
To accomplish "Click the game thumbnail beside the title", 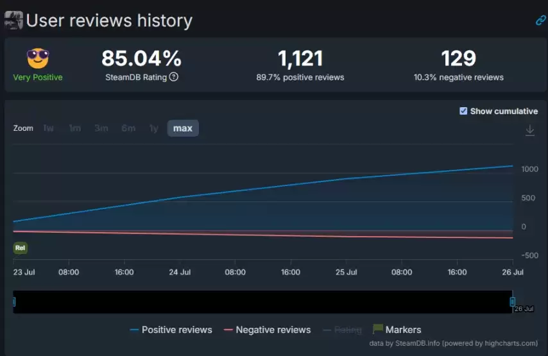I will 13,21.
